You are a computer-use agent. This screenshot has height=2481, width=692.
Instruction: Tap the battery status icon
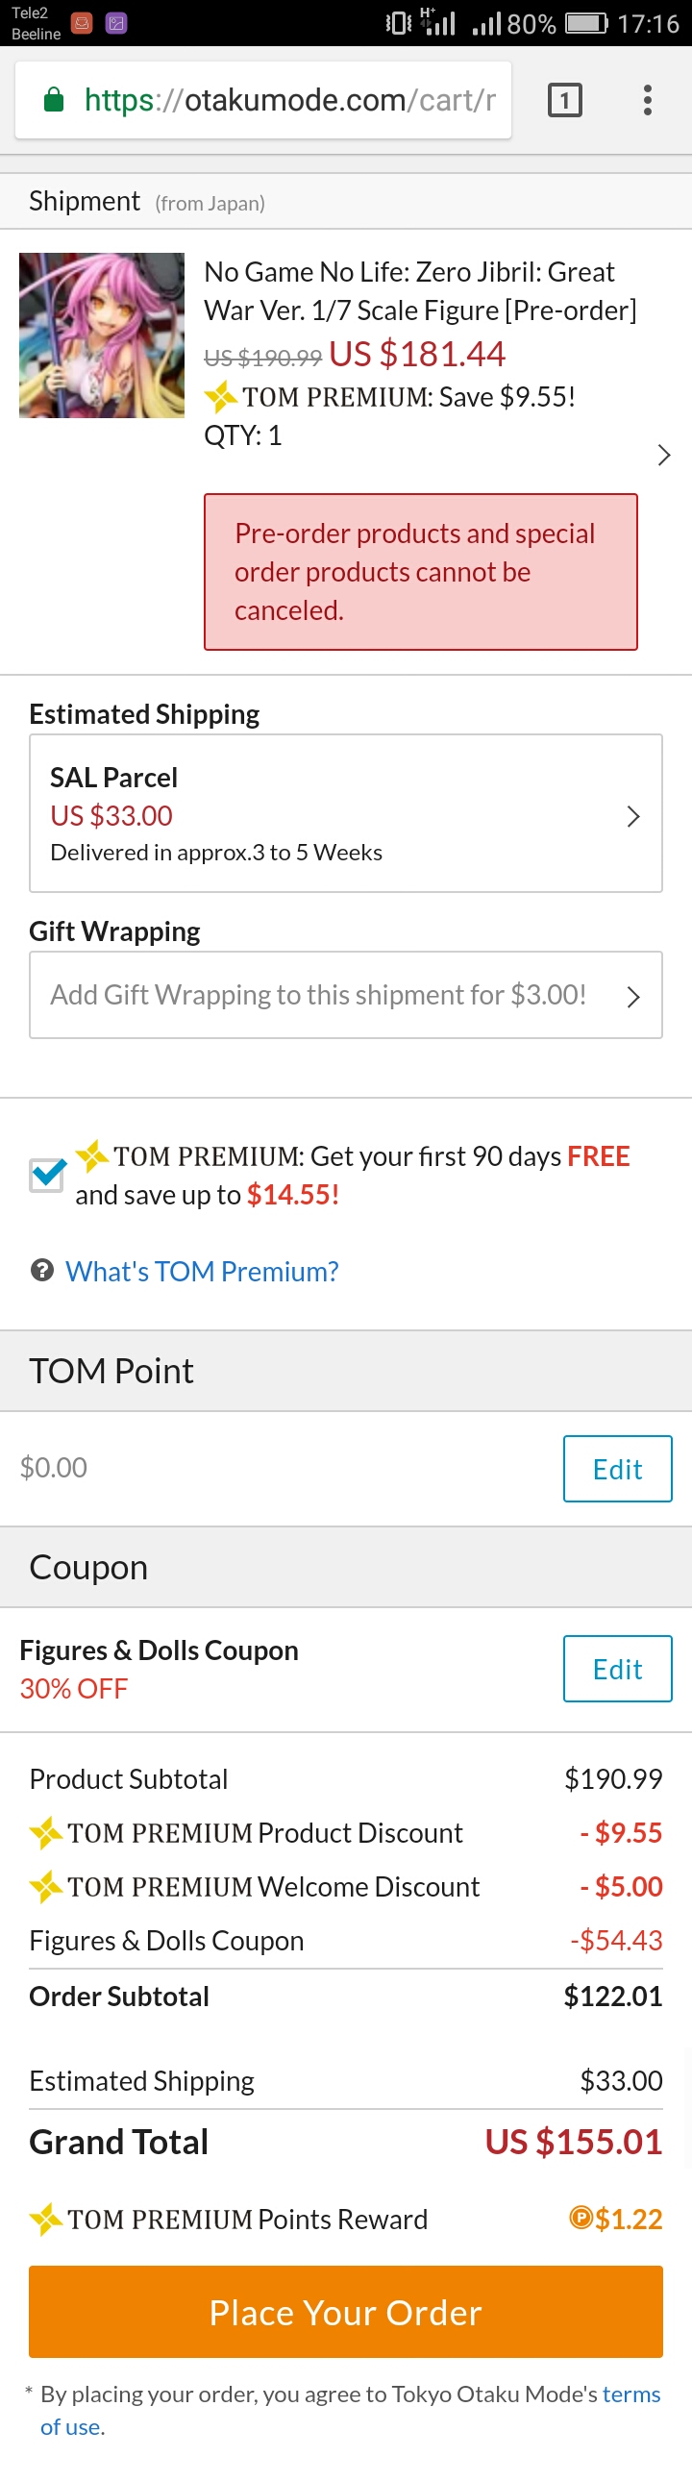pos(586,23)
